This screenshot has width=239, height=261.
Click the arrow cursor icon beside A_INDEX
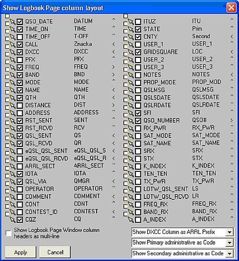click(131, 220)
